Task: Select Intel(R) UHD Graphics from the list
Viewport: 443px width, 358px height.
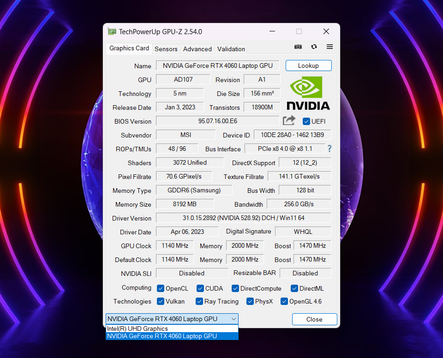Action: [x=172, y=328]
